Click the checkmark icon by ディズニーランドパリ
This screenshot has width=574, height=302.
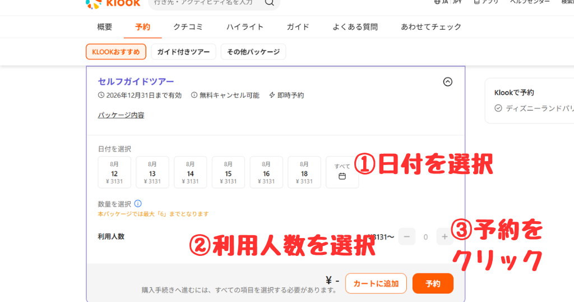pyautogui.click(x=498, y=108)
